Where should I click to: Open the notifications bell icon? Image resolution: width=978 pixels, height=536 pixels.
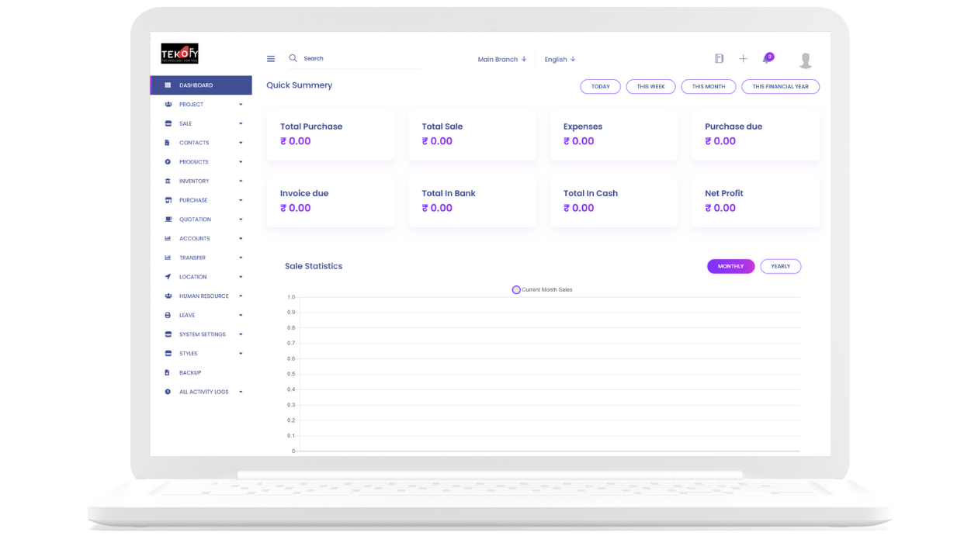point(767,59)
